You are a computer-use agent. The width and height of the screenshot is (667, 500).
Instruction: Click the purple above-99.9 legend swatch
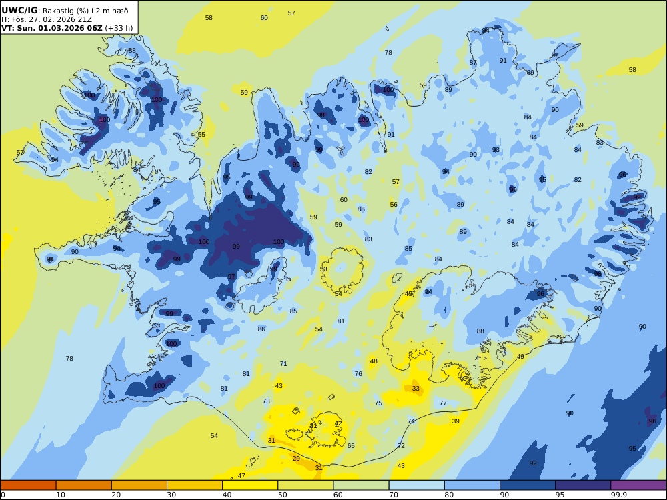coord(638,485)
